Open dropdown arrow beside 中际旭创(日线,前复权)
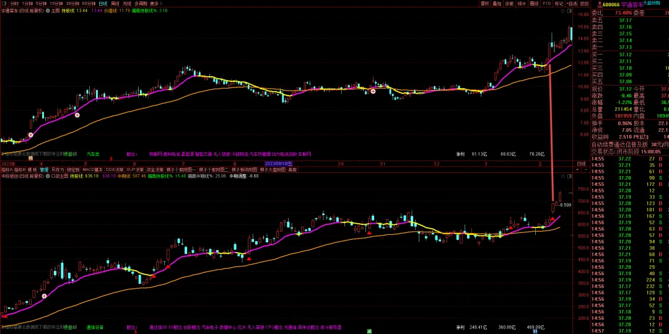Image resolution: width=669 pixels, height=334 pixels. click(x=47, y=176)
